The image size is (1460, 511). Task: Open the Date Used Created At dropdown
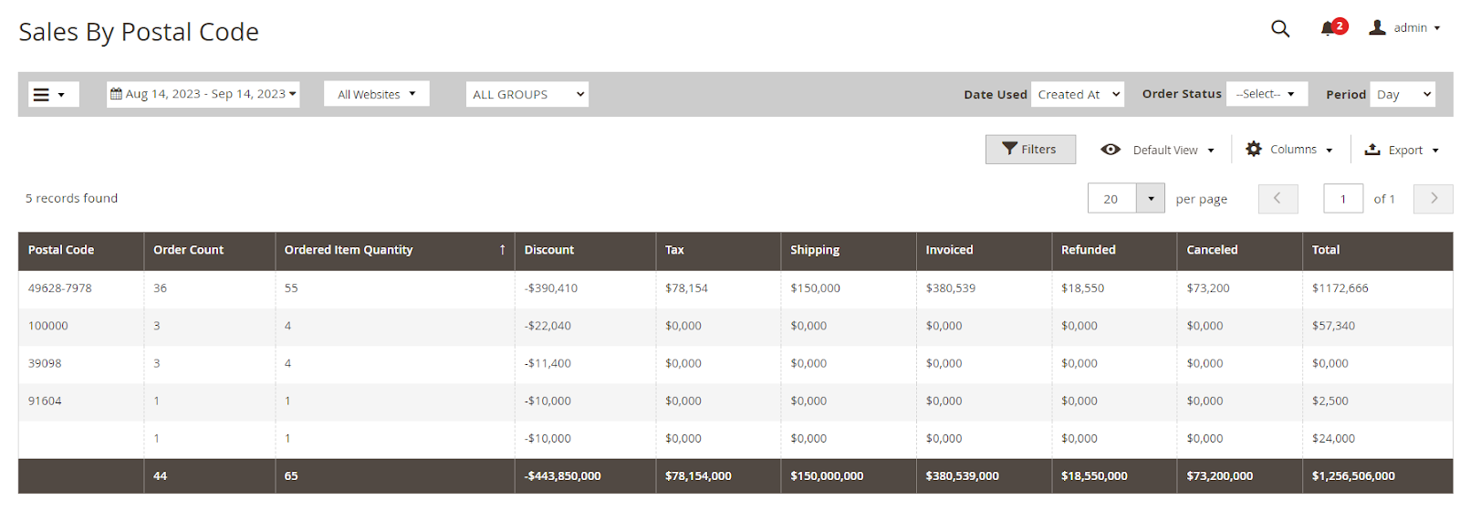pyautogui.click(x=1077, y=94)
